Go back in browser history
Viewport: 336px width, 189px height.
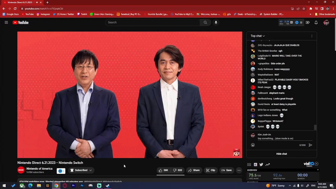point(4,9)
